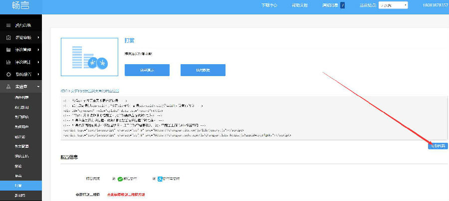
Task: Open Help Documentation in the top bar
Action: (x=299, y=5)
